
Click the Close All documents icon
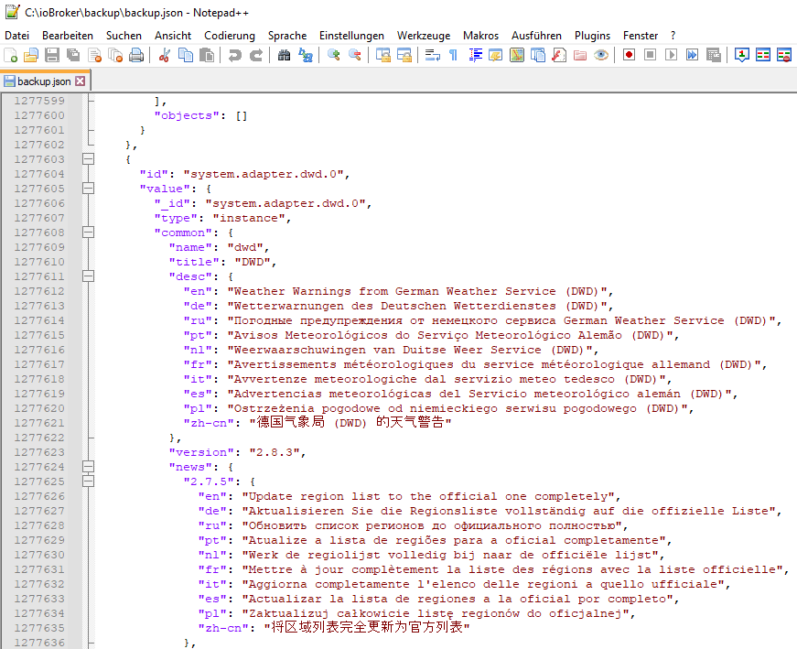(116, 55)
